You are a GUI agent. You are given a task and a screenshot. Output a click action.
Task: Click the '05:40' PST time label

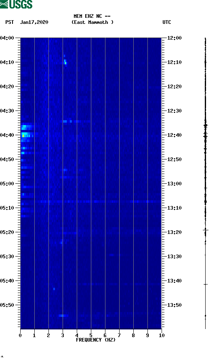click(x=7, y=281)
